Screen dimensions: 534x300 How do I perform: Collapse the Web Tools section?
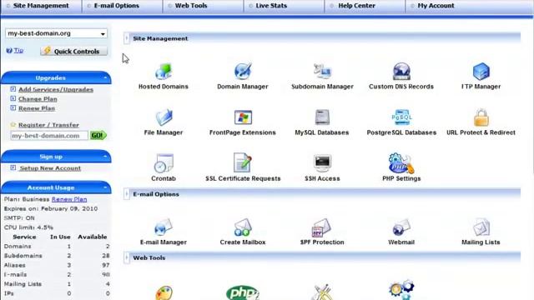(x=127, y=257)
